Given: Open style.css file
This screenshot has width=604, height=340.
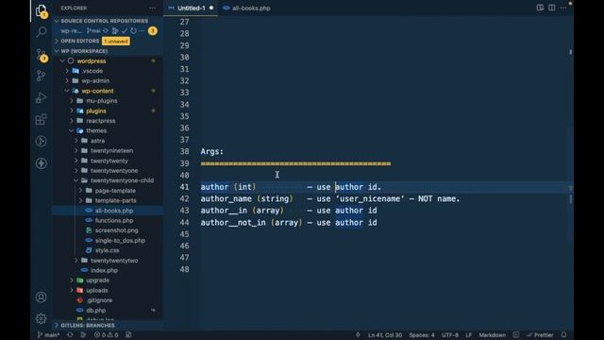Looking at the screenshot, I should coord(107,250).
